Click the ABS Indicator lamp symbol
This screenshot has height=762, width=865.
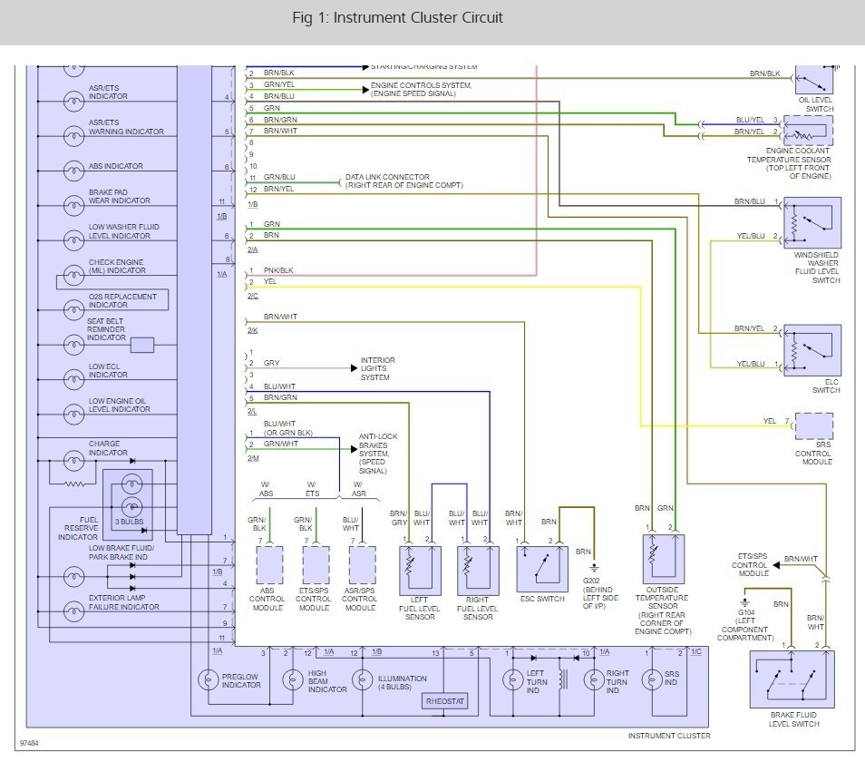[74, 171]
